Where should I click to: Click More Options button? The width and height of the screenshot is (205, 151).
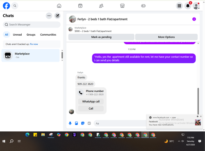[166, 37]
